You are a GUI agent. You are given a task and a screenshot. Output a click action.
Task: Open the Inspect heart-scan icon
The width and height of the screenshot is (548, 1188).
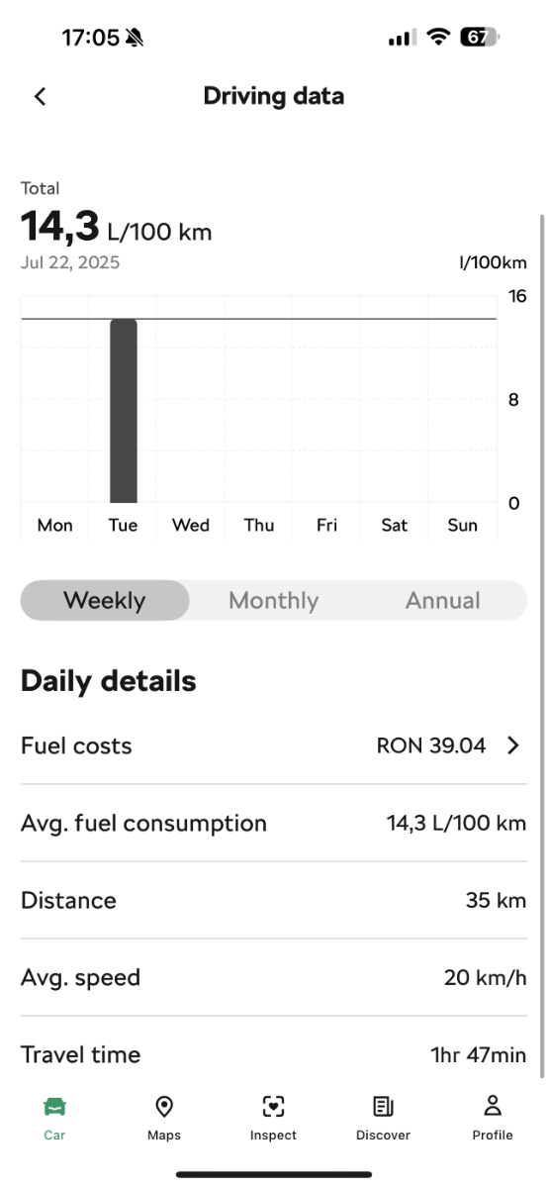(x=274, y=1106)
